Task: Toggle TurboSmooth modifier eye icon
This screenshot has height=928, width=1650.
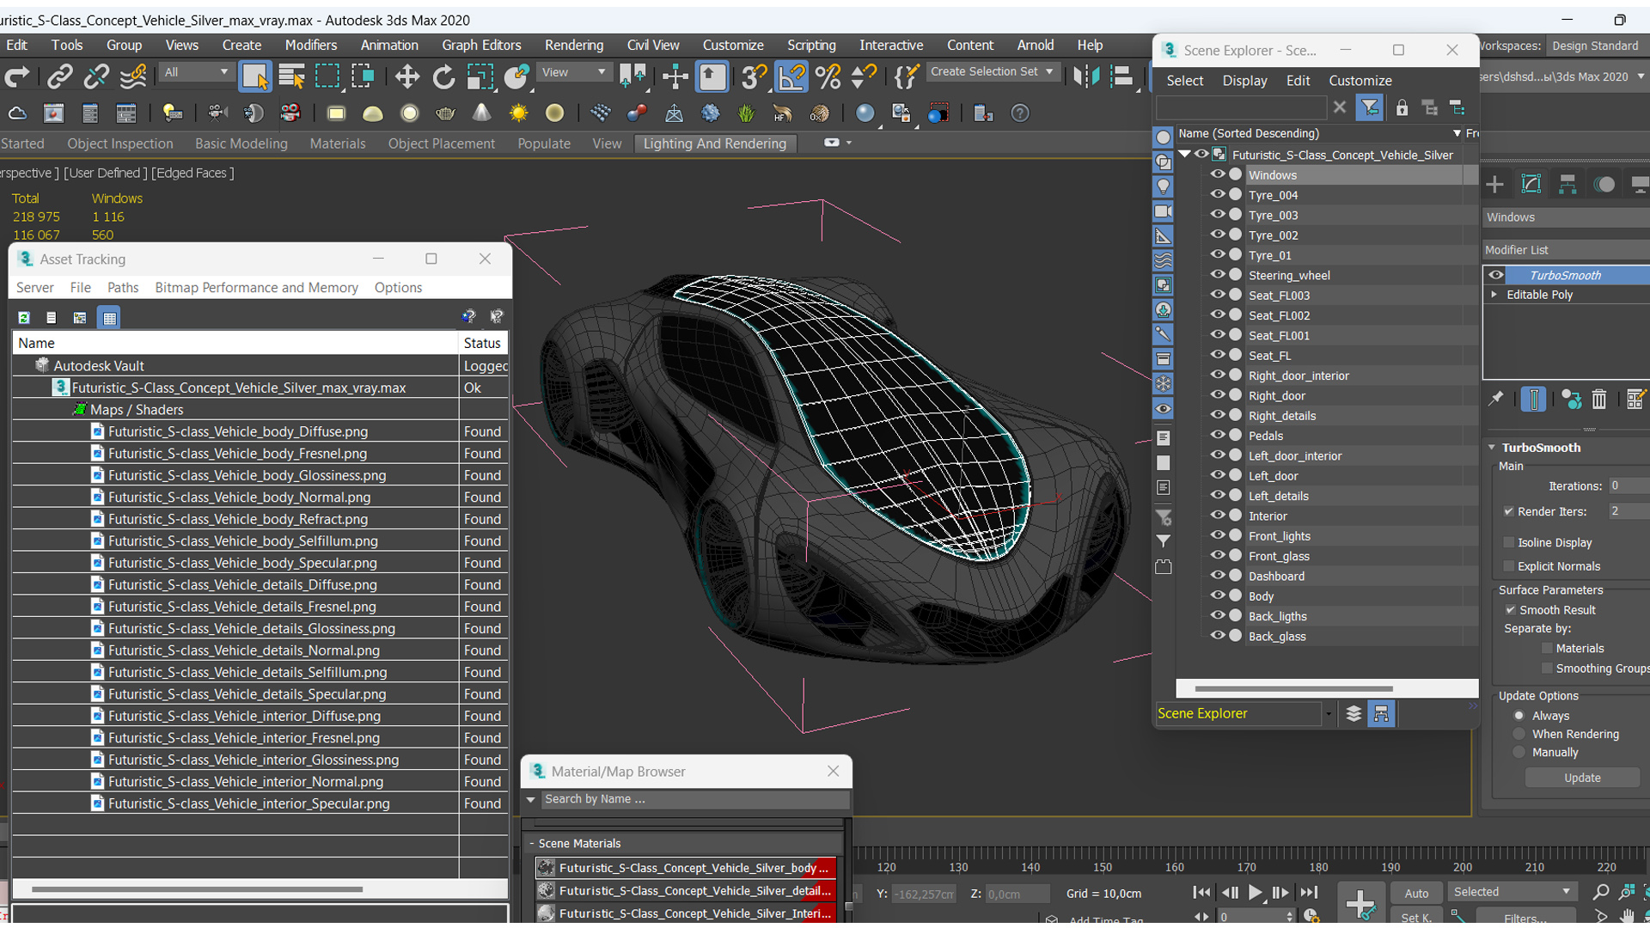Action: (x=1496, y=275)
